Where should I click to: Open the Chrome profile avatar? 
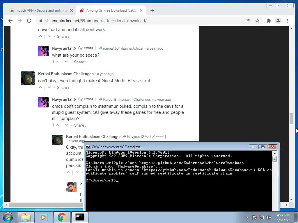click(x=278, y=21)
